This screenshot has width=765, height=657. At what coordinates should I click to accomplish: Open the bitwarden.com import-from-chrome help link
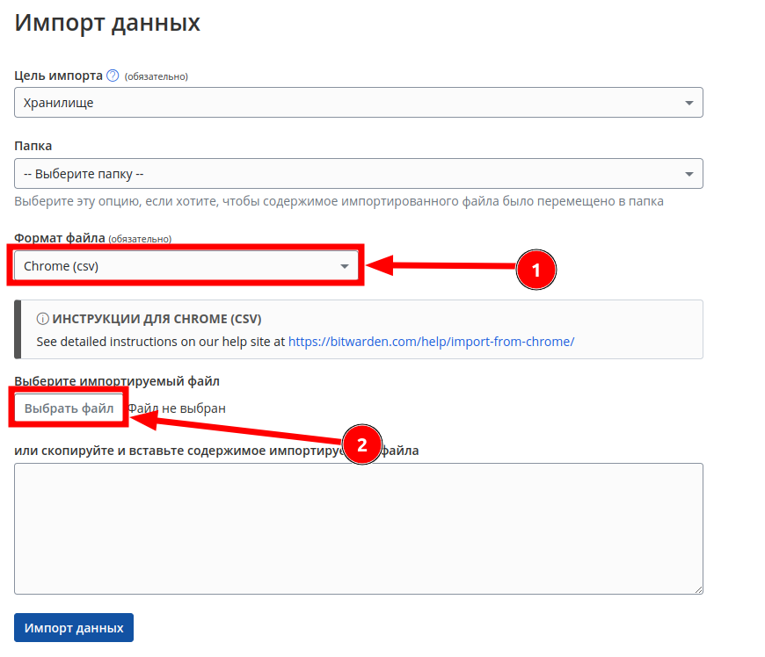point(431,341)
